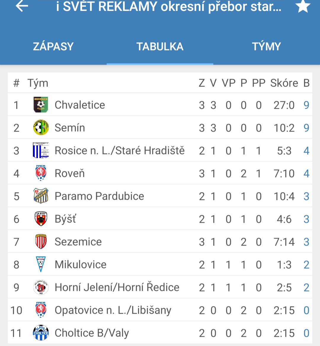Image resolution: width=320 pixels, height=346 pixels.
Task: Tap the Paramo Pardubice badge
Action: (41, 196)
